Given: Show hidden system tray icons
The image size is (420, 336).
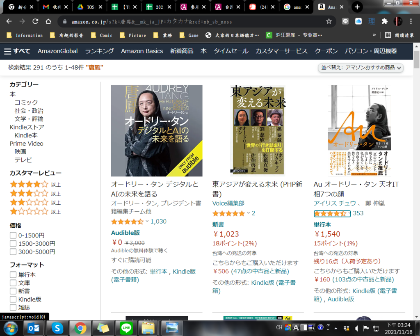Looking at the screenshot, I should coord(336,328).
